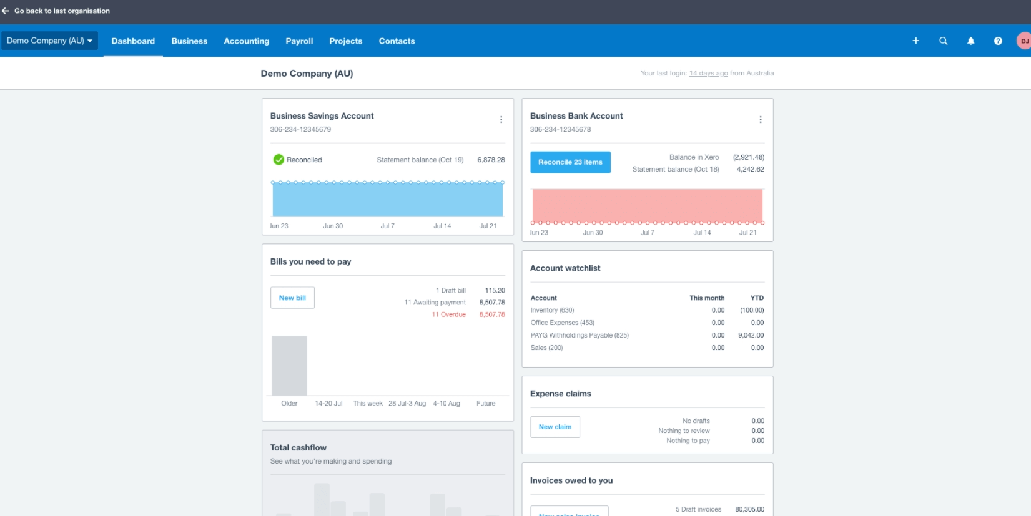Click the Expense claims heading
This screenshot has width=1031, height=516.
point(560,394)
